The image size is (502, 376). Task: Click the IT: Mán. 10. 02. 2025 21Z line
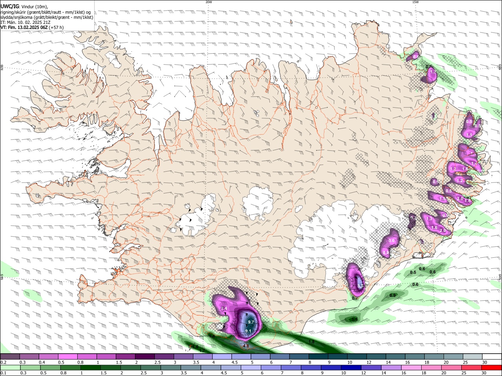tap(26, 22)
